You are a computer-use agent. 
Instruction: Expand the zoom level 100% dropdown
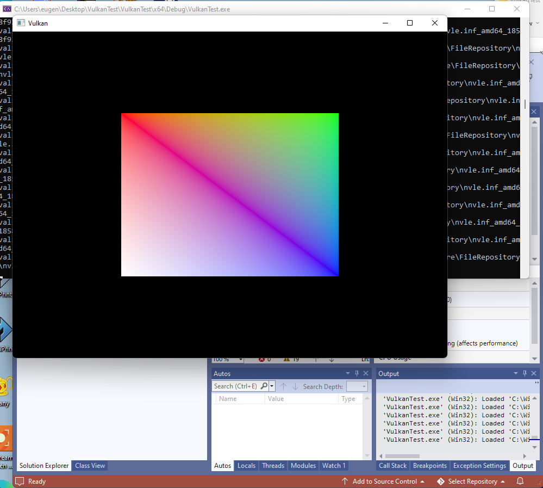[240, 360]
